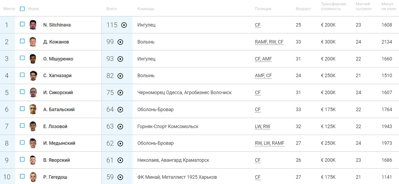Click play icon for Сикорский's 75
Viewport: 399px width, 184px height.
click(x=120, y=93)
